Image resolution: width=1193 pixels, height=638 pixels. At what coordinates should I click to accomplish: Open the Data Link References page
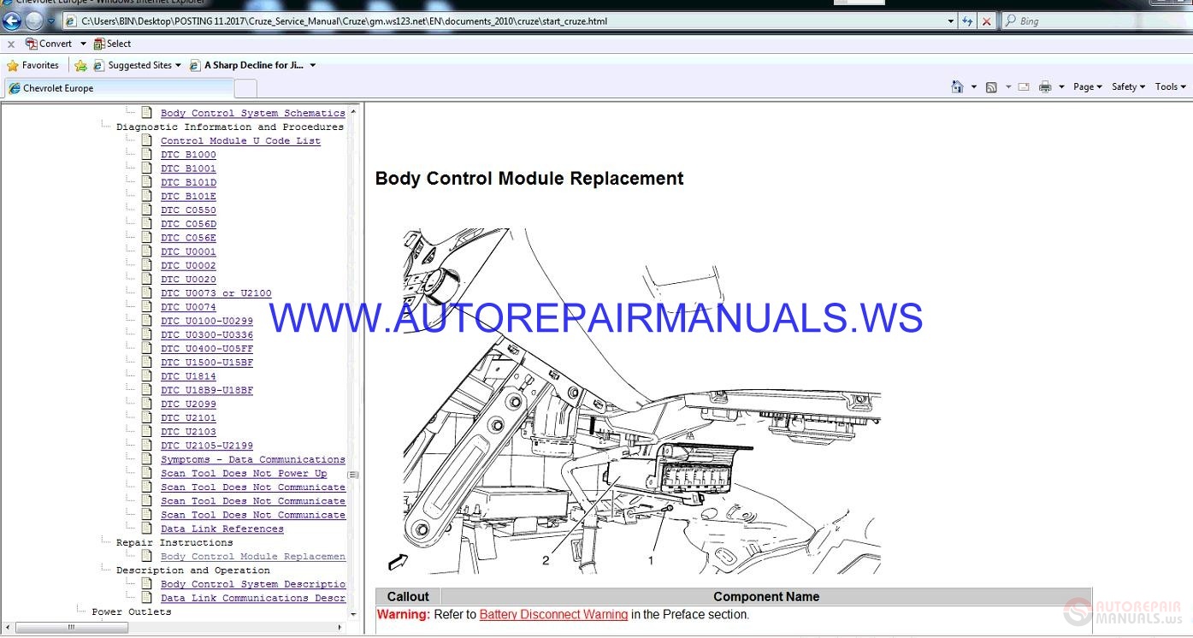point(222,529)
